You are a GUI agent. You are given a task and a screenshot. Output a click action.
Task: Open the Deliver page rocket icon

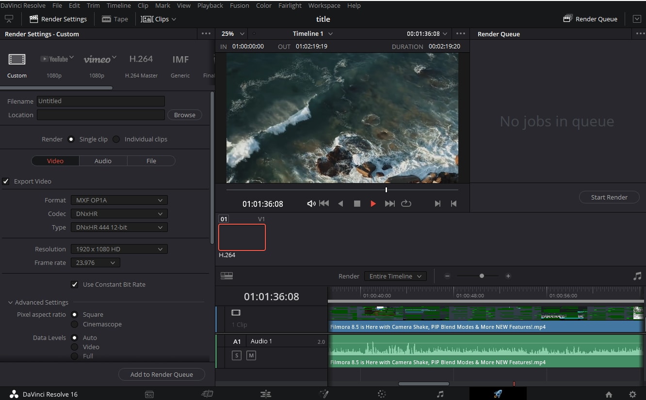point(498,394)
